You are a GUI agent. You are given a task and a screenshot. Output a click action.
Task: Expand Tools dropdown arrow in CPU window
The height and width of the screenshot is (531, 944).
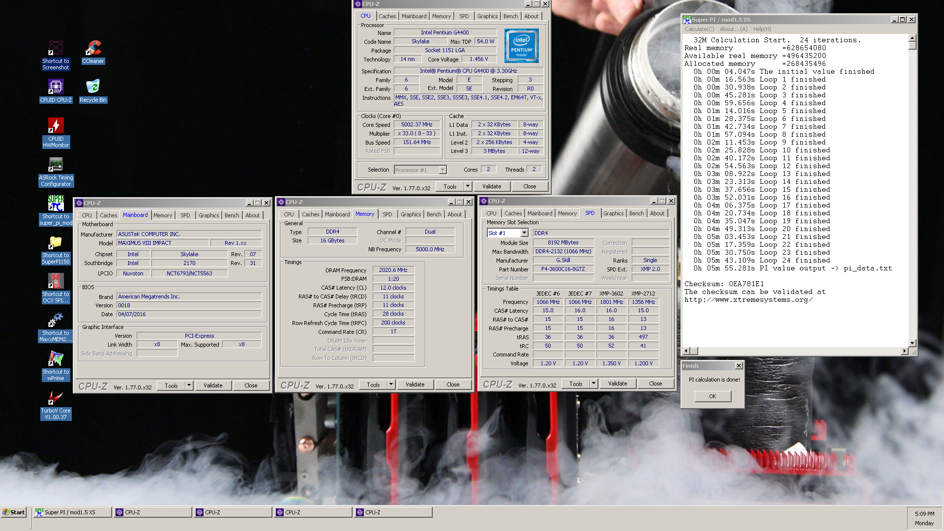tap(468, 186)
